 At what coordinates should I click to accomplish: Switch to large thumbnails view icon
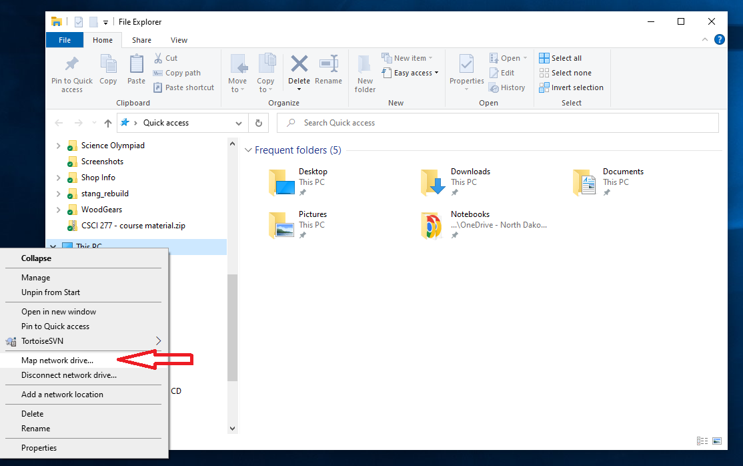point(717,441)
